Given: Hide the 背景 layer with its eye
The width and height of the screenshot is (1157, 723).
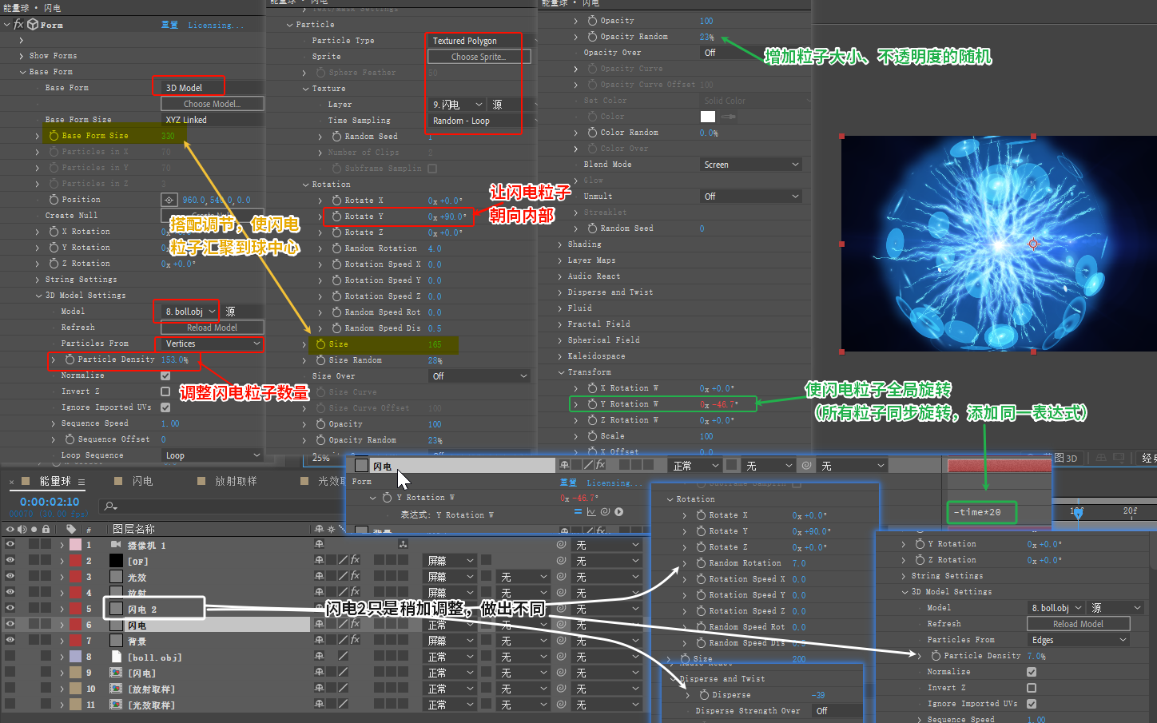Looking at the screenshot, I should coord(10,640).
